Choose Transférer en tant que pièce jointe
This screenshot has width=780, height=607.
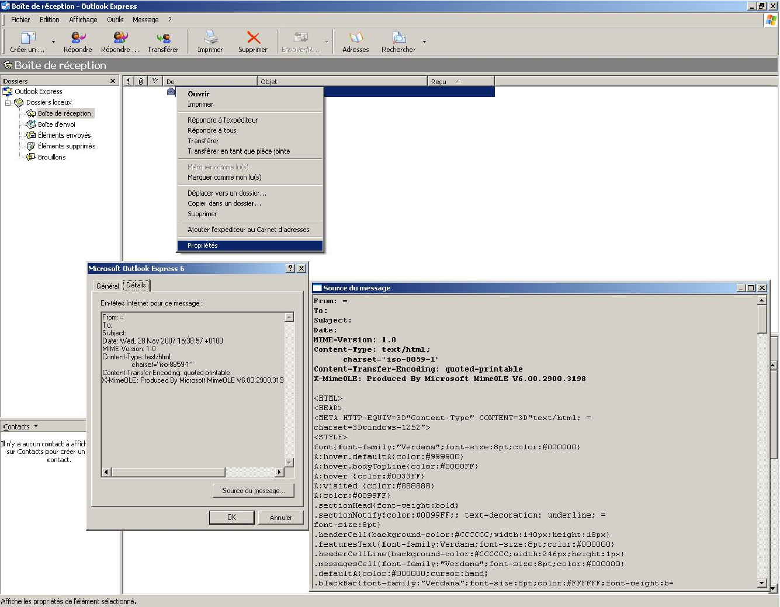[x=249, y=151]
